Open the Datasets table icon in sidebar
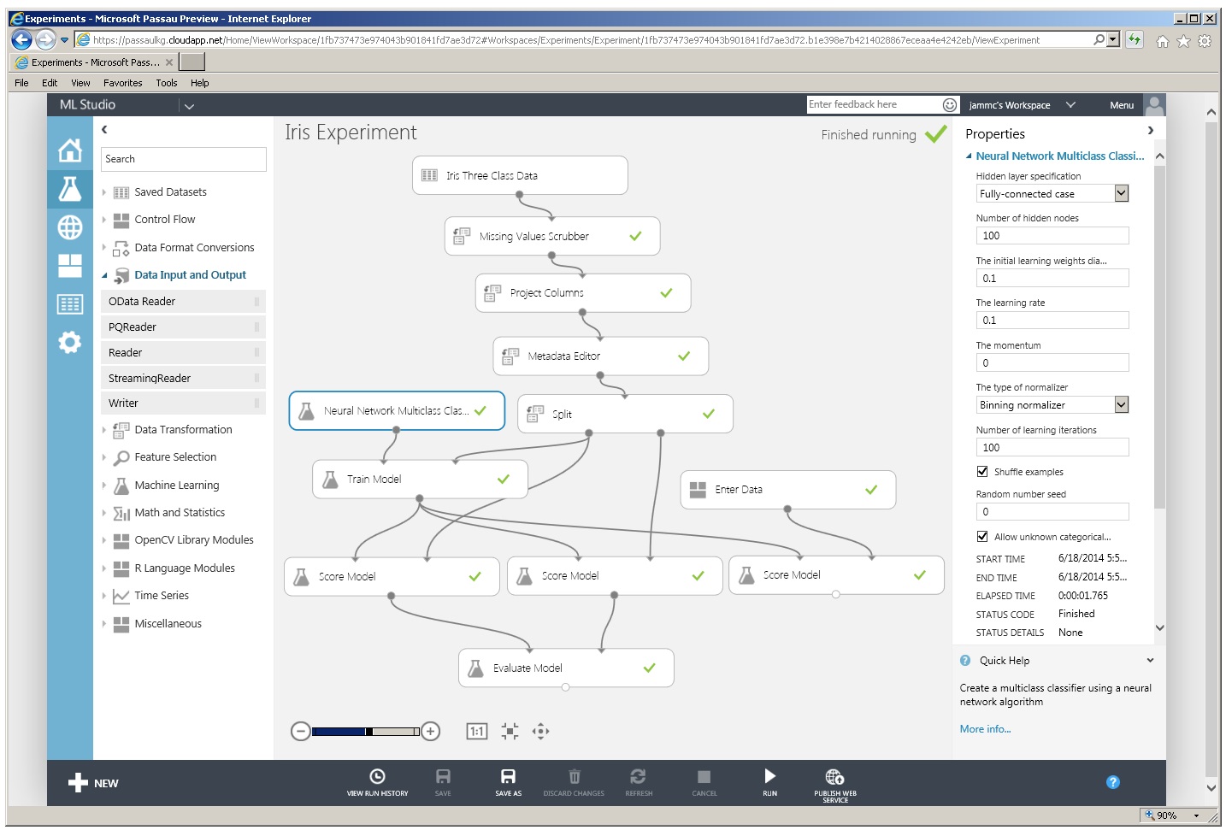The width and height of the screenshot is (1226, 830). click(70, 304)
